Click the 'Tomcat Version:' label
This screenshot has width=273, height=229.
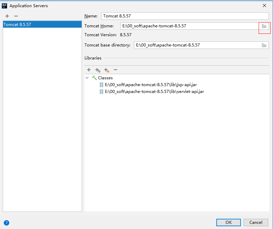[x=100, y=35]
